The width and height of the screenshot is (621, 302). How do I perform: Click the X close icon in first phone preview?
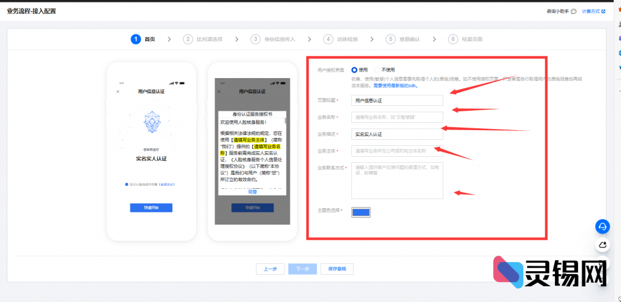click(118, 91)
